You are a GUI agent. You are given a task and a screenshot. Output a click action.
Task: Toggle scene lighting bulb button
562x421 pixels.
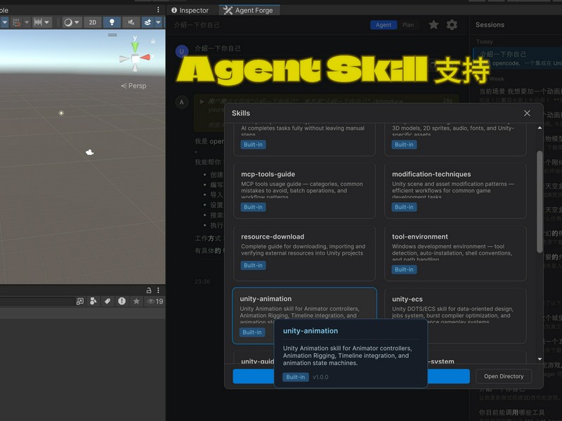[112, 22]
